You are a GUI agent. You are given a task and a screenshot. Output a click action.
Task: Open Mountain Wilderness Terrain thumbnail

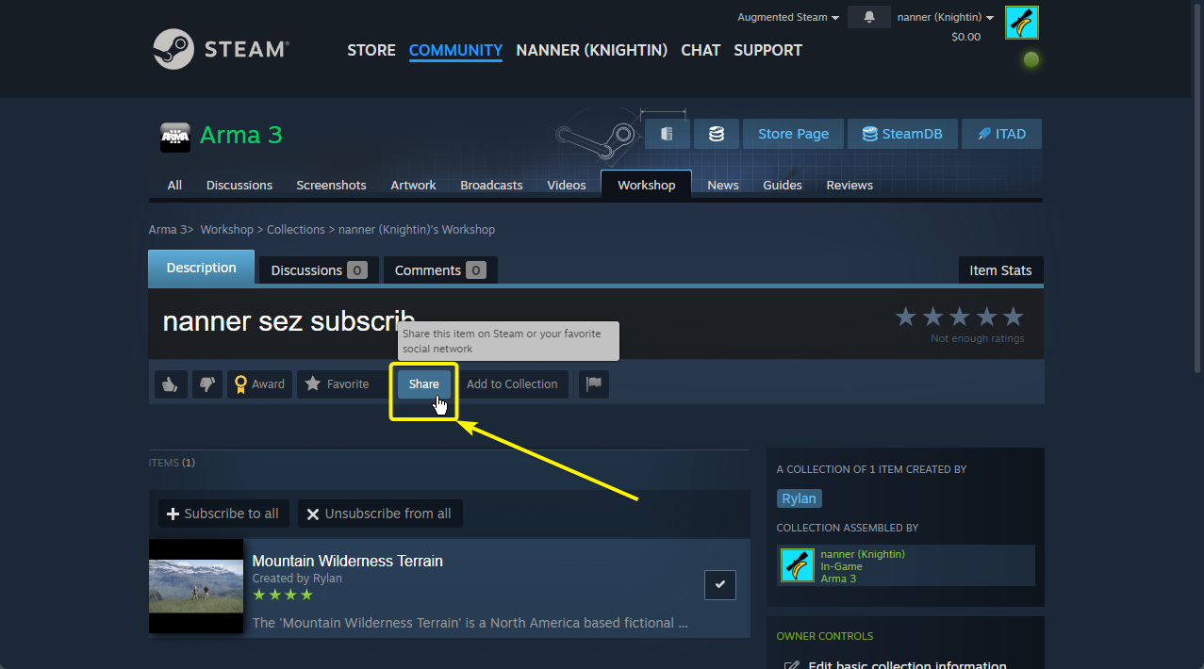point(196,585)
